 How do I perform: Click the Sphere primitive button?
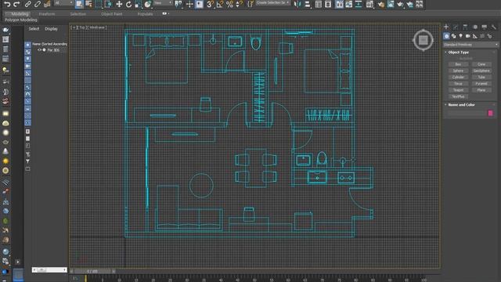[x=458, y=70]
